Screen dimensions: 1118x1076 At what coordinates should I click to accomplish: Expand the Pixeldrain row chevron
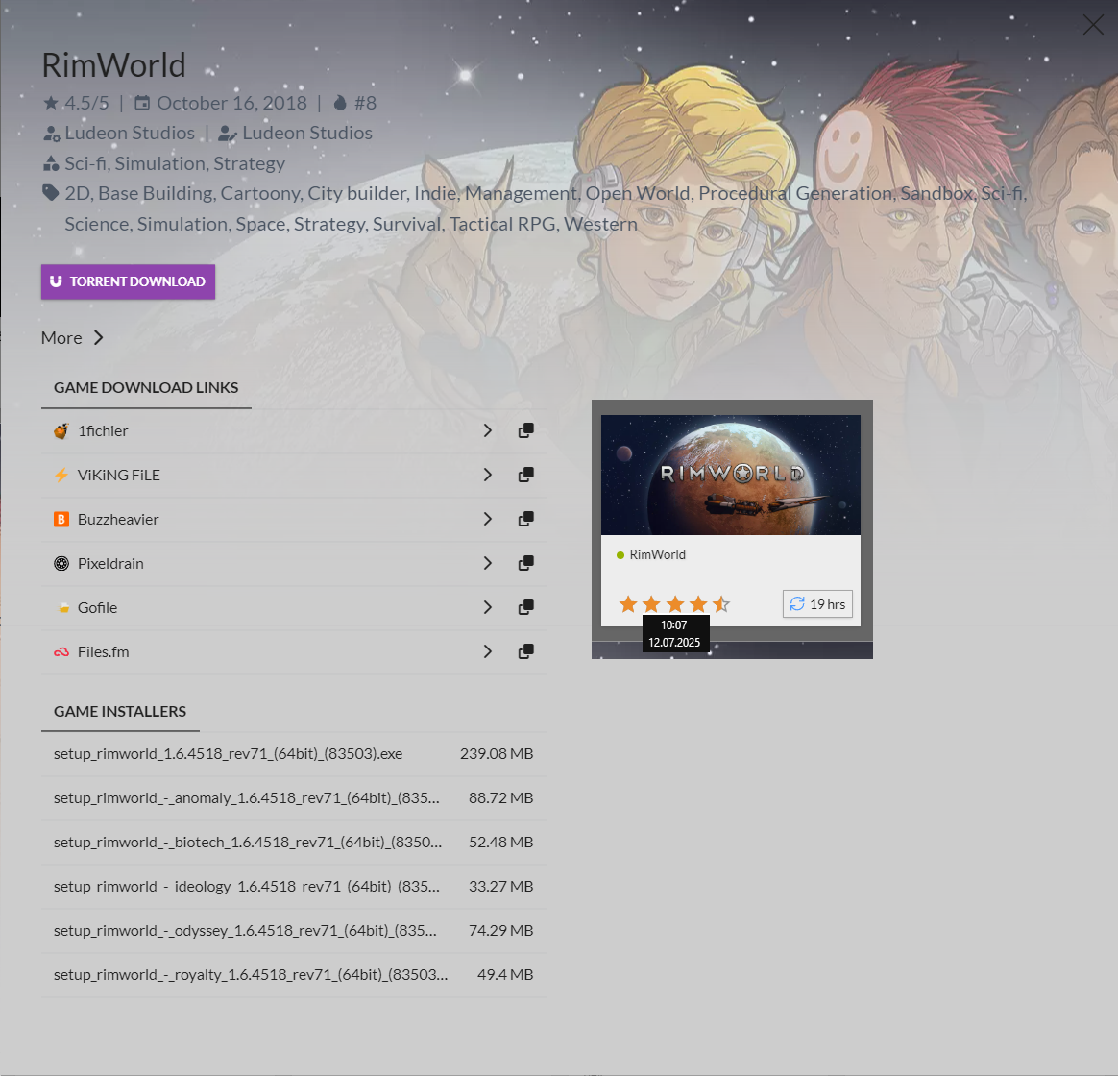[488, 563]
